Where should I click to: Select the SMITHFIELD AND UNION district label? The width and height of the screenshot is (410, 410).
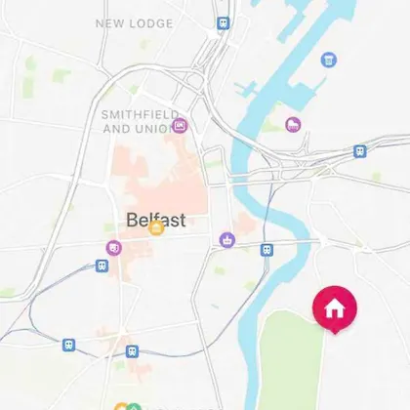141,122
